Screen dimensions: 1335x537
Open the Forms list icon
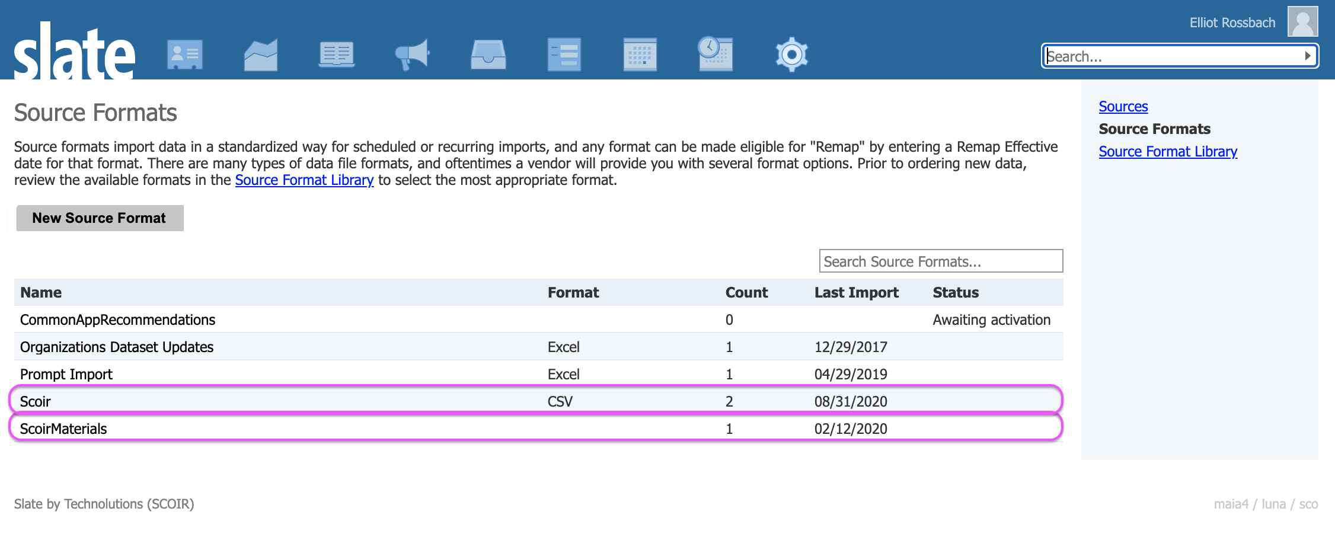[564, 55]
